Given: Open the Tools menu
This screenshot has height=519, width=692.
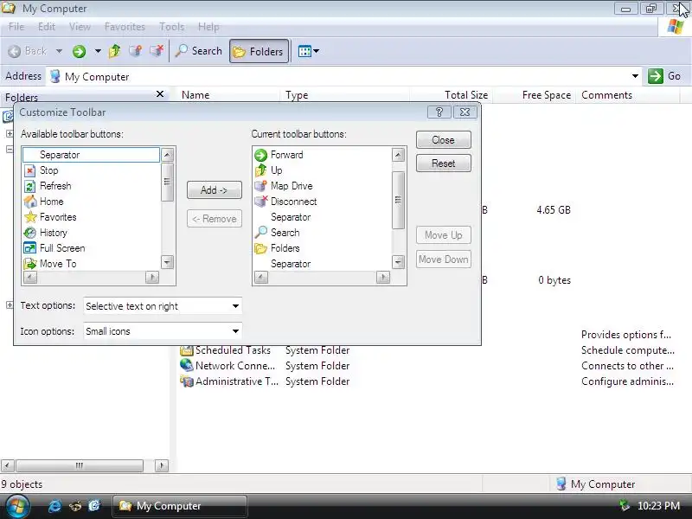Looking at the screenshot, I should [171, 27].
